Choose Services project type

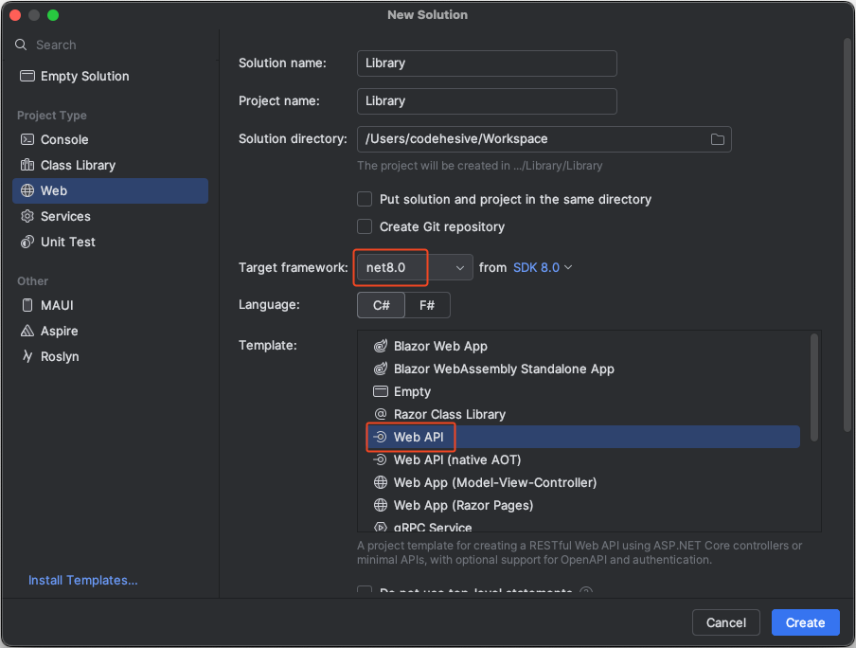point(110,216)
